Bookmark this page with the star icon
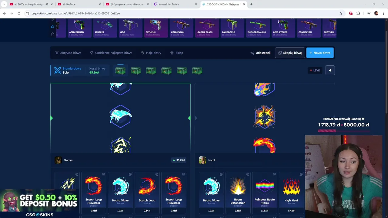 [x=341, y=13]
